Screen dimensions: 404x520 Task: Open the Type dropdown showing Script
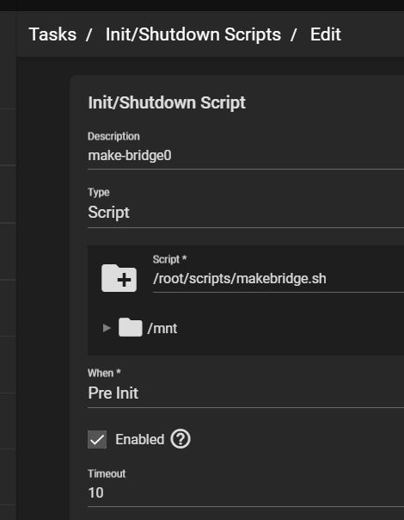click(246, 213)
